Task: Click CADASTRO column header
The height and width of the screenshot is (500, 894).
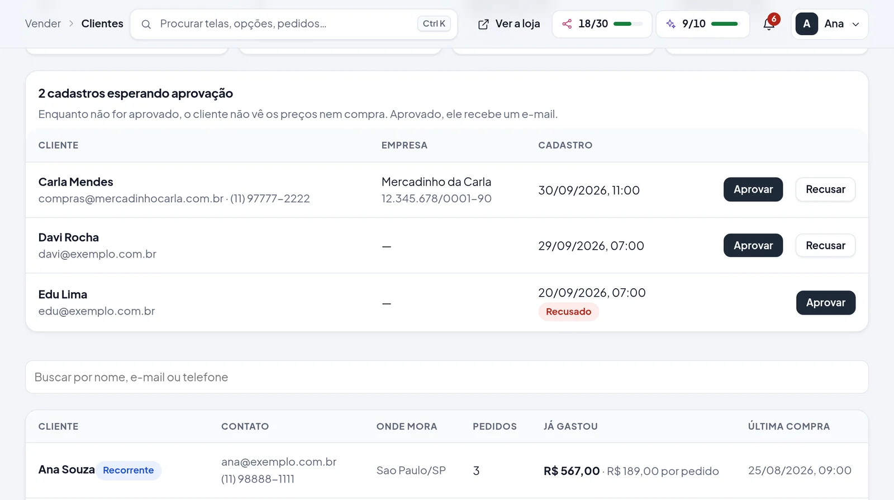Action: tap(565, 145)
